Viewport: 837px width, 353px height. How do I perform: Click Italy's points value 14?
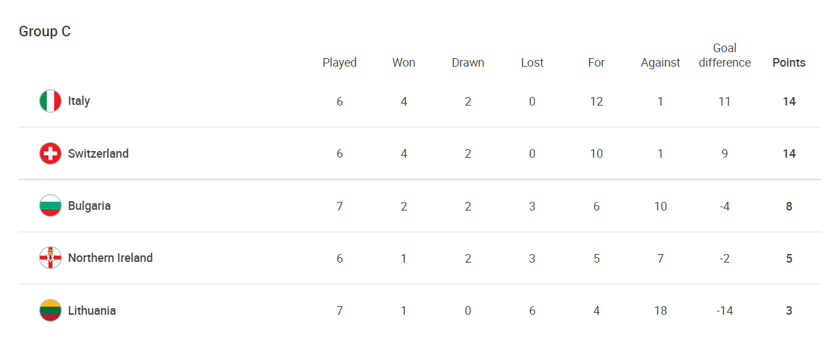(789, 102)
